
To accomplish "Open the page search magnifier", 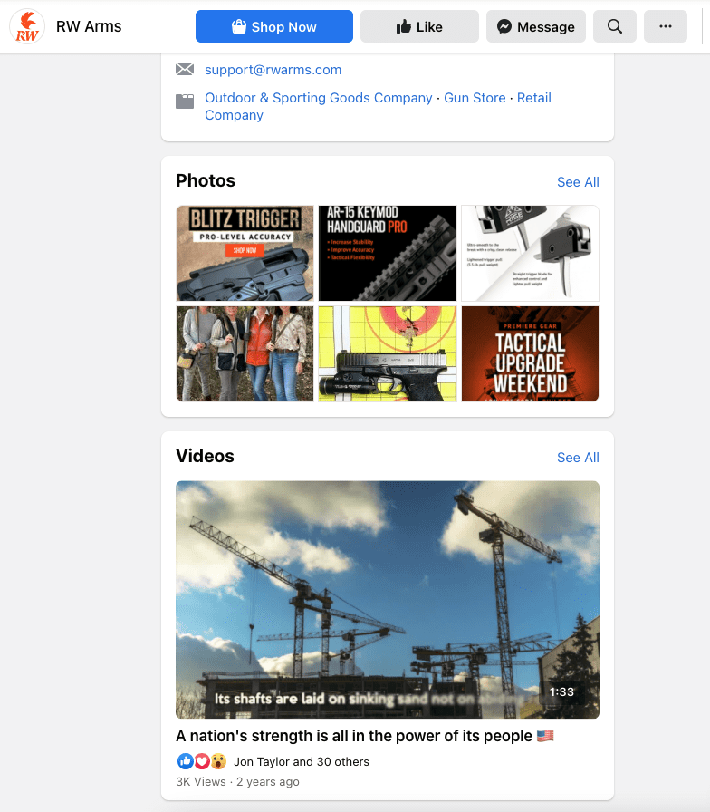I will pos(615,26).
